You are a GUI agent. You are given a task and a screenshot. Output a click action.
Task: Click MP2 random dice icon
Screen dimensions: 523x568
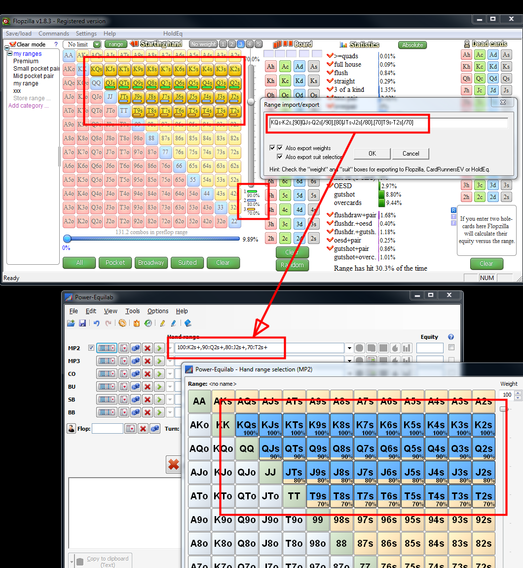[x=136, y=348]
